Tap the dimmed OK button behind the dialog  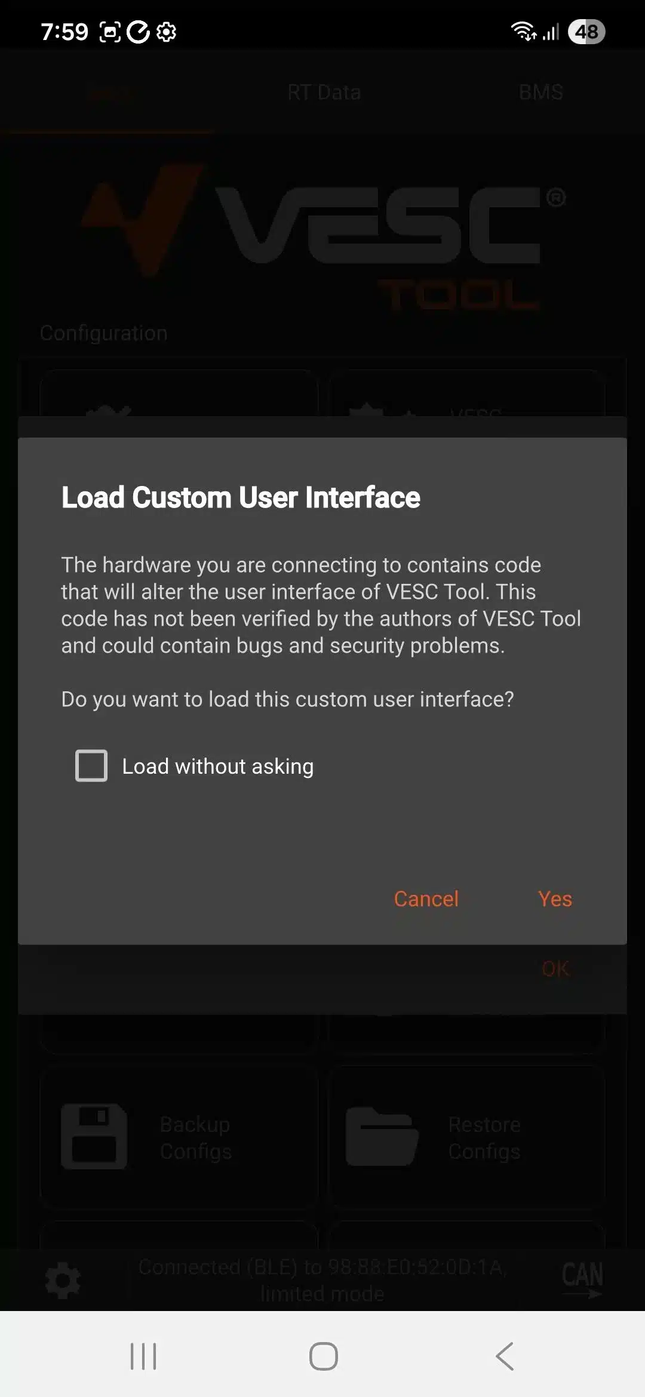pyautogui.click(x=555, y=968)
